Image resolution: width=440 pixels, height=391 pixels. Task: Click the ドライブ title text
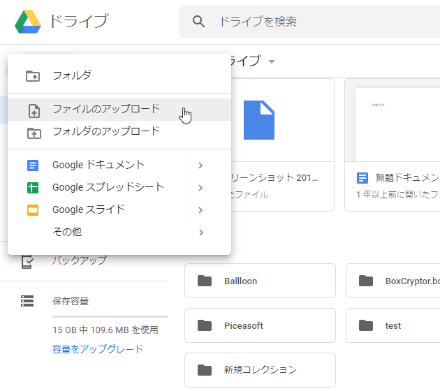79,21
